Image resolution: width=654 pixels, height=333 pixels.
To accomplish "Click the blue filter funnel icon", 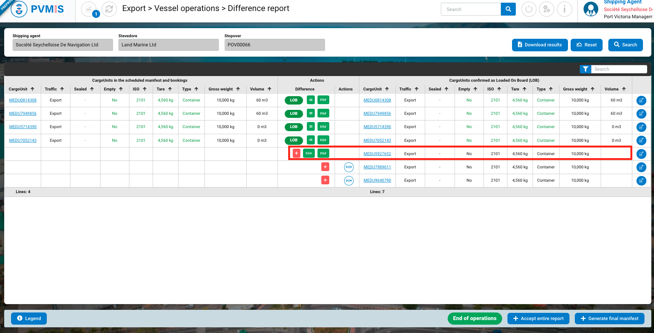I will (585, 69).
